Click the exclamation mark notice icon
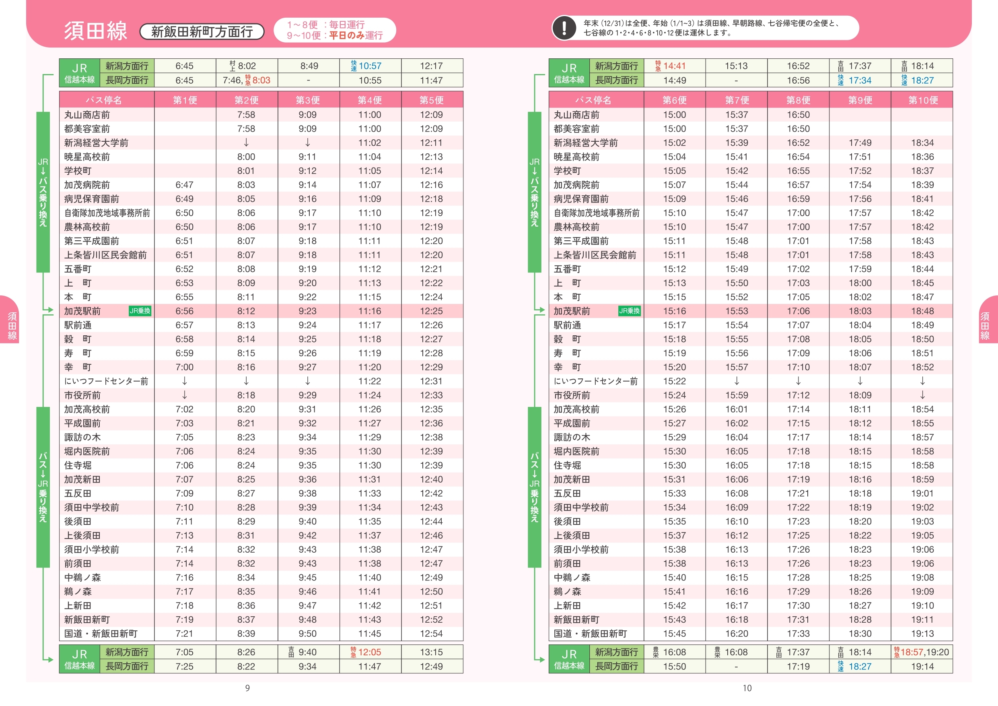This screenshot has height=706, width=998. [x=564, y=28]
